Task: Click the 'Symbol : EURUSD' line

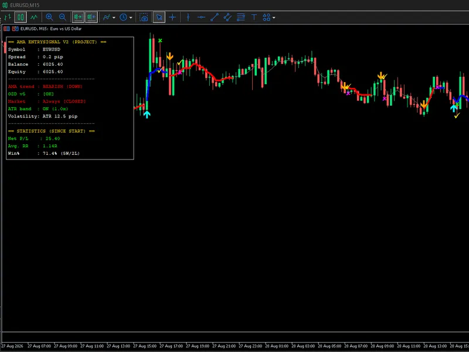Action: (34, 49)
